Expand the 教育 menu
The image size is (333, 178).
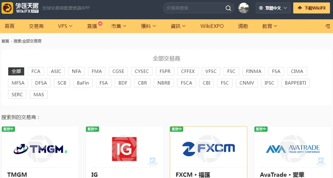tap(270, 26)
